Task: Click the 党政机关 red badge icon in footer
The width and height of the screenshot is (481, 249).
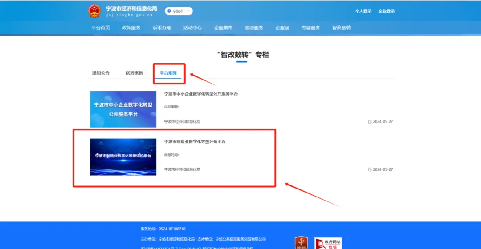Action: [x=301, y=243]
